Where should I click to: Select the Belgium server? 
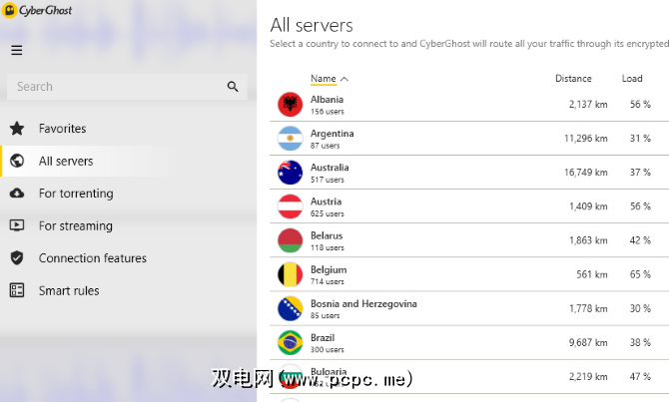pyautogui.click(x=469, y=275)
